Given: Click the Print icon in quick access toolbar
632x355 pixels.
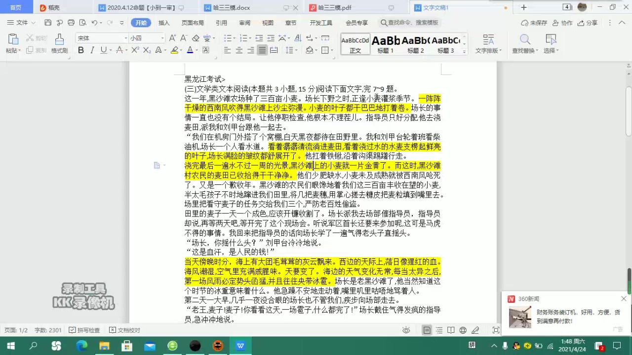Looking at the screenshot, I should [71, 23].
